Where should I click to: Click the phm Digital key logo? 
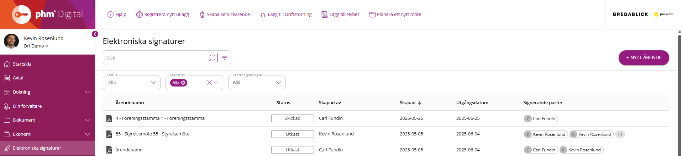click(x=21, y=15)
